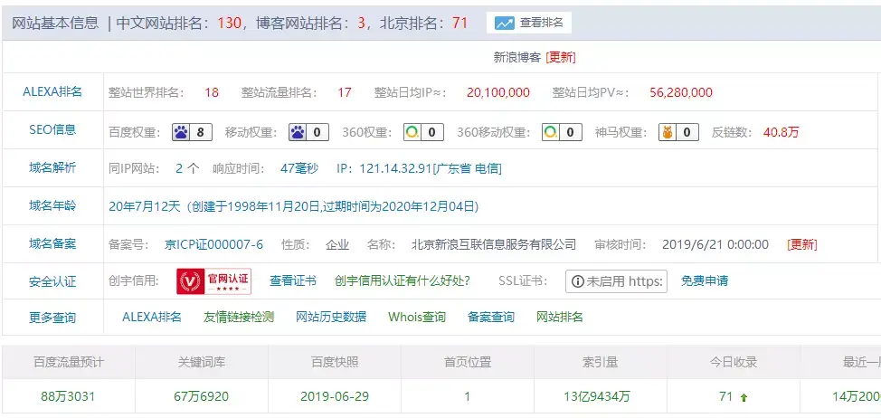Open 查看证书 link
The width and height of the screenshot is (881, 418).
[293, 280]
